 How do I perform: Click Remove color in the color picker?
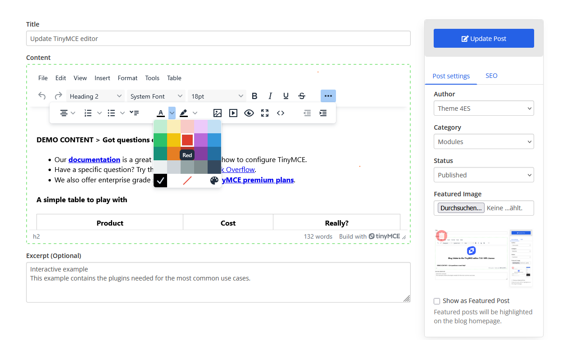pos(187,181)
